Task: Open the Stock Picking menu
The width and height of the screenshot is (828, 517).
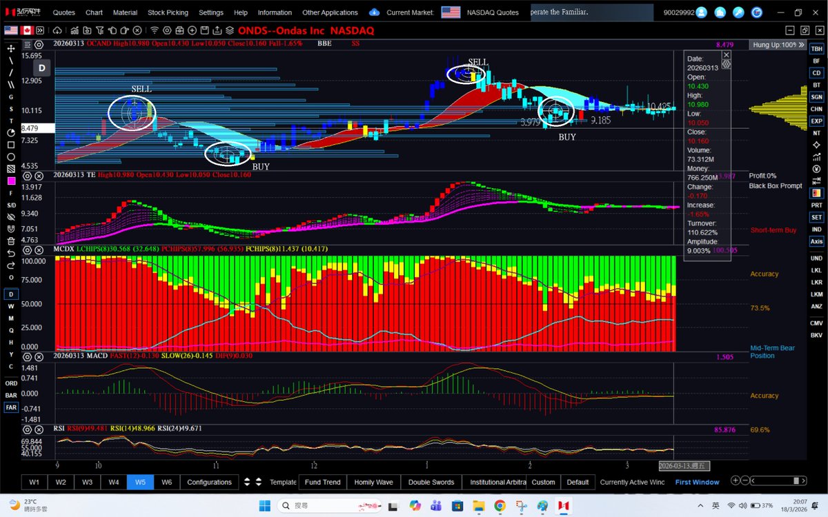Action: [168, 12]
